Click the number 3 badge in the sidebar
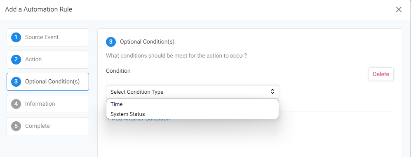Image resolution: width=411 pixels, height=157 pixels. (x=16, y=82)
